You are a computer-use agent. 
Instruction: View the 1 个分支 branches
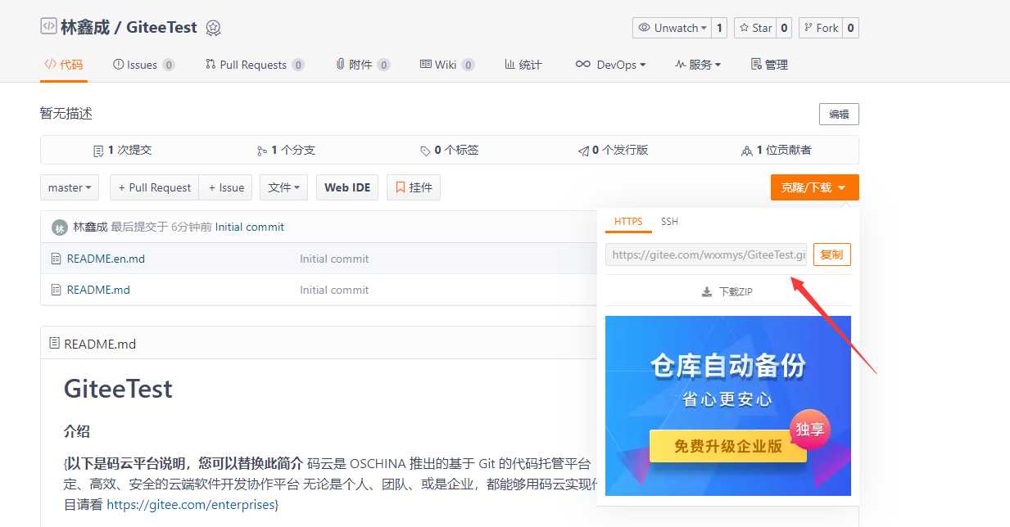(x=286, y=151)
